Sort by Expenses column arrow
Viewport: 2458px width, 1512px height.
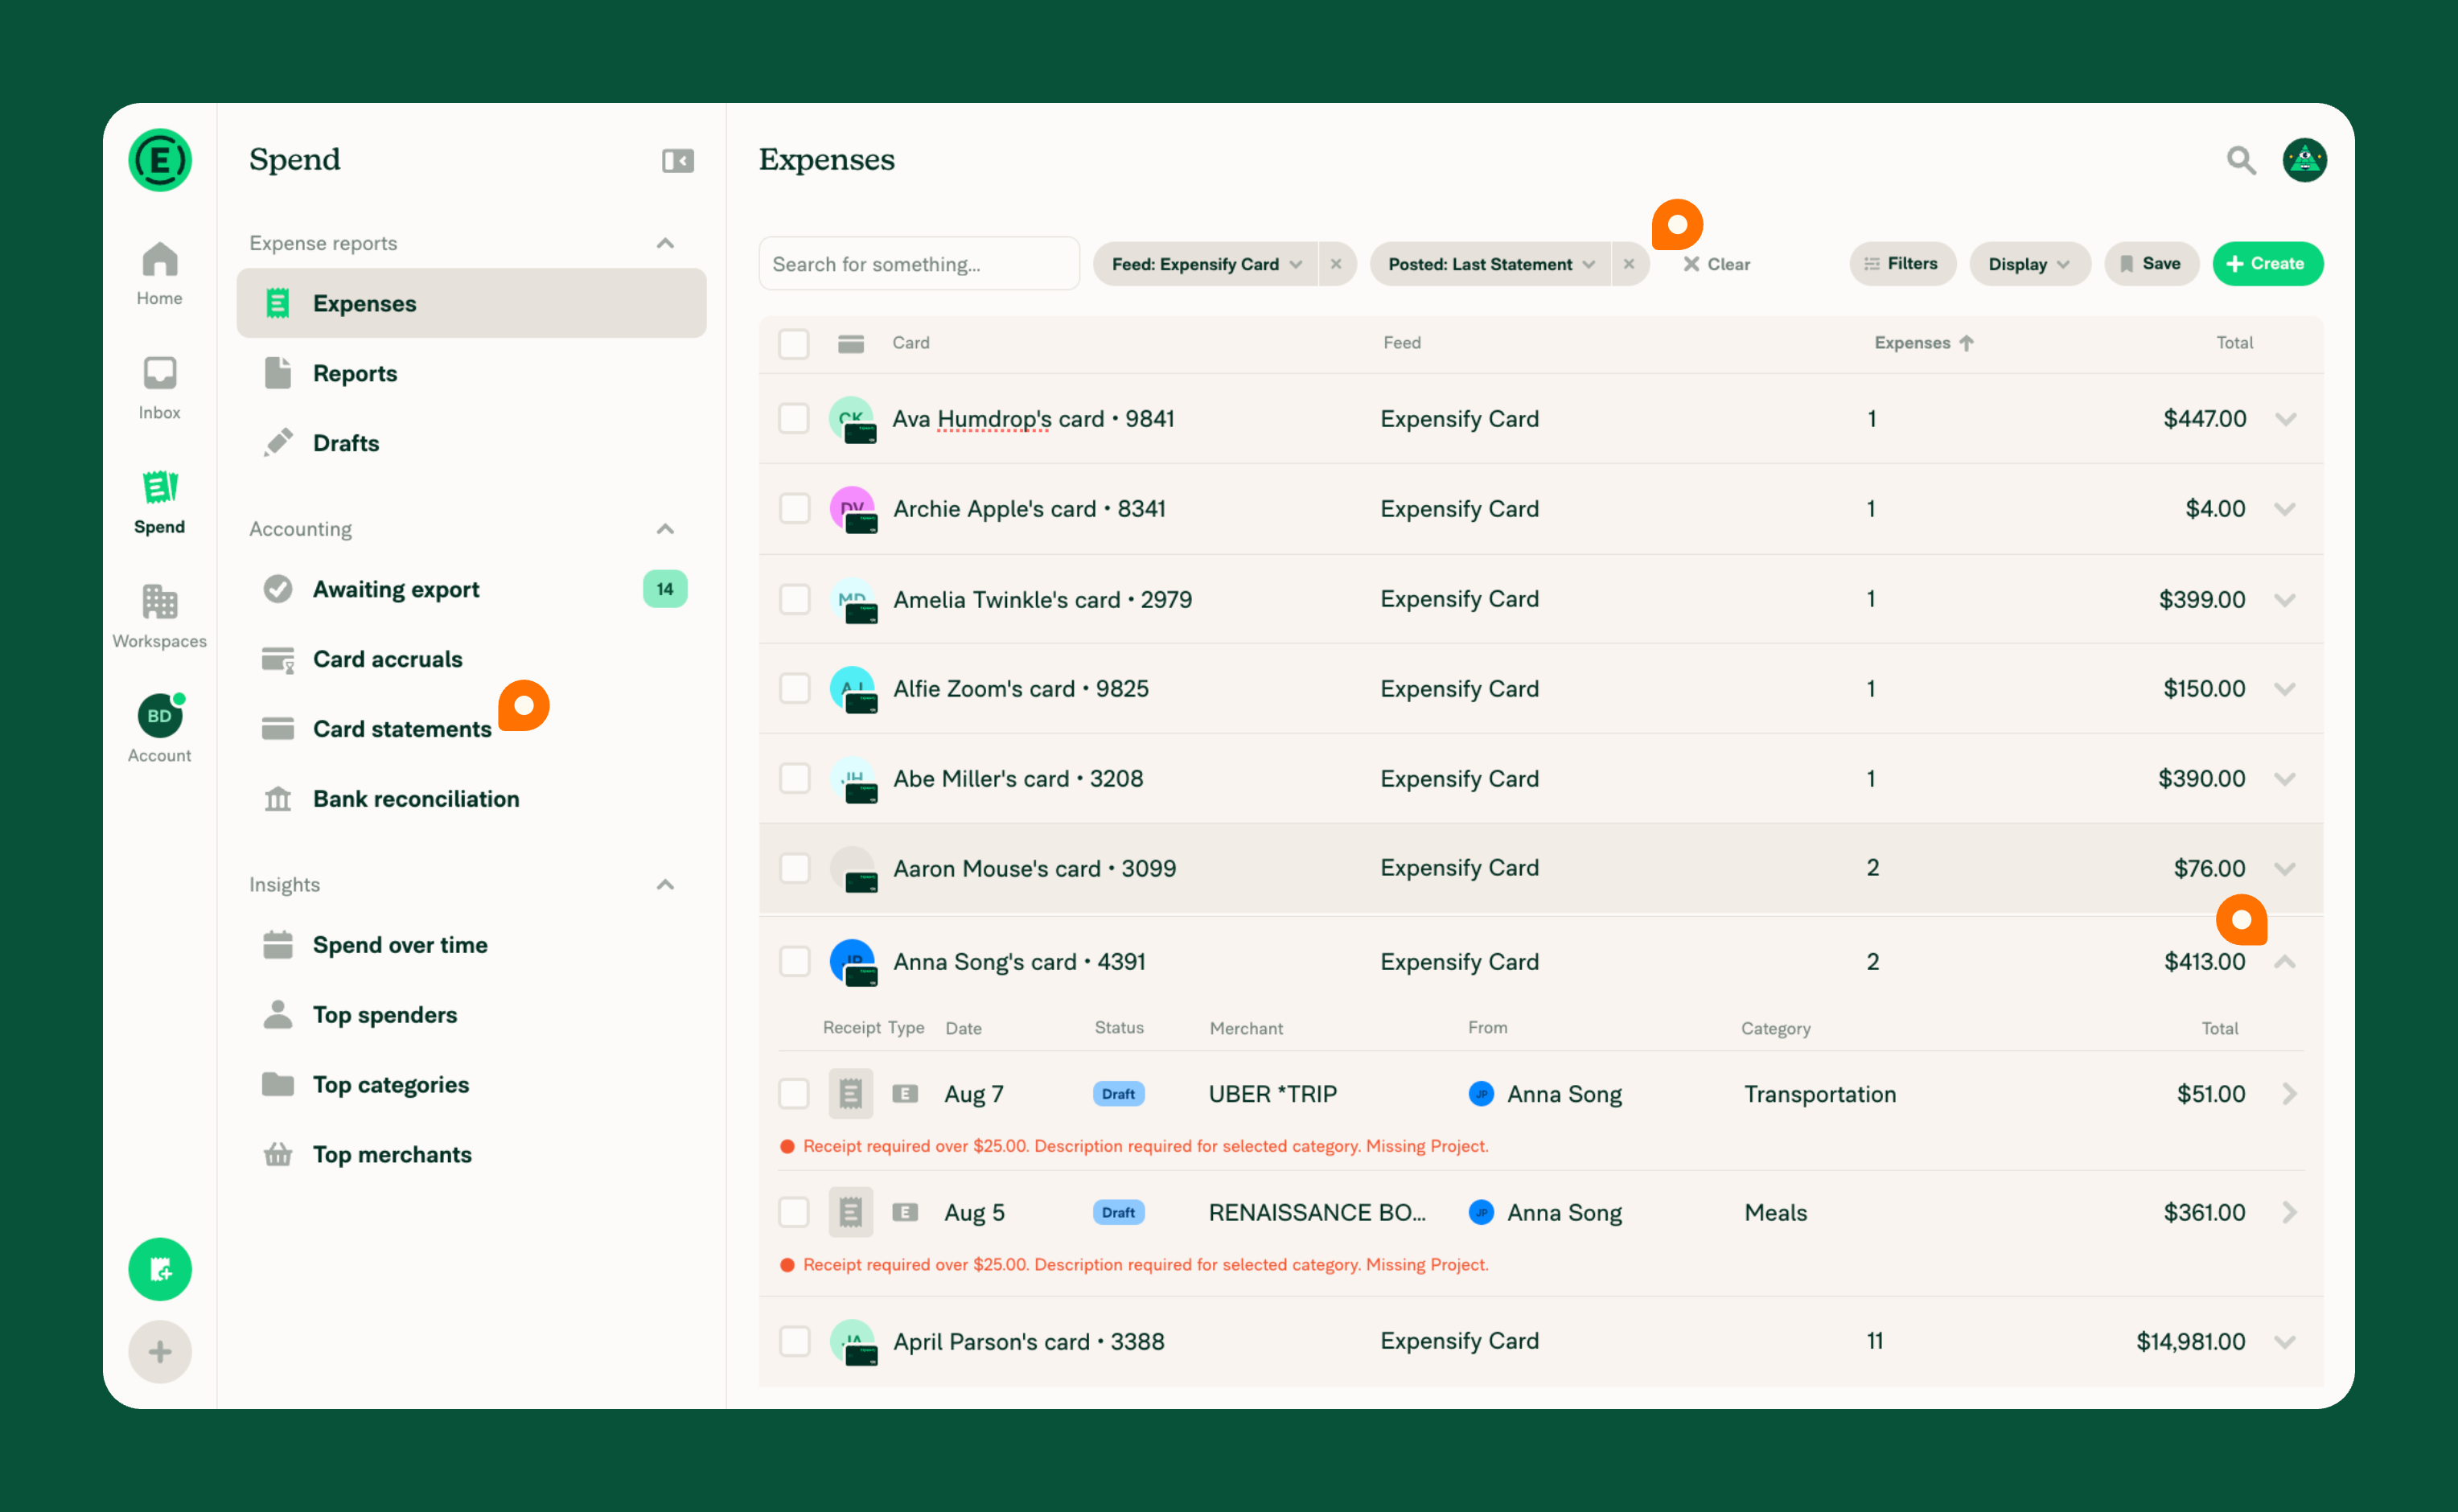[x=1966, y=343]
